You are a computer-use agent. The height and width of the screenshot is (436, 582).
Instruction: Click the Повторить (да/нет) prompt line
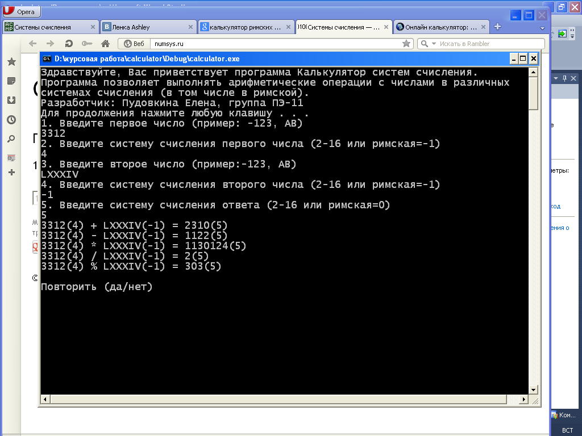click(x=97, y=287)
